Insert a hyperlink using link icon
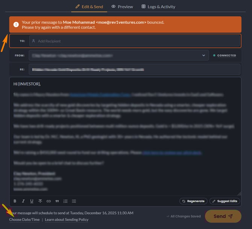 click(x=49, y=201)
